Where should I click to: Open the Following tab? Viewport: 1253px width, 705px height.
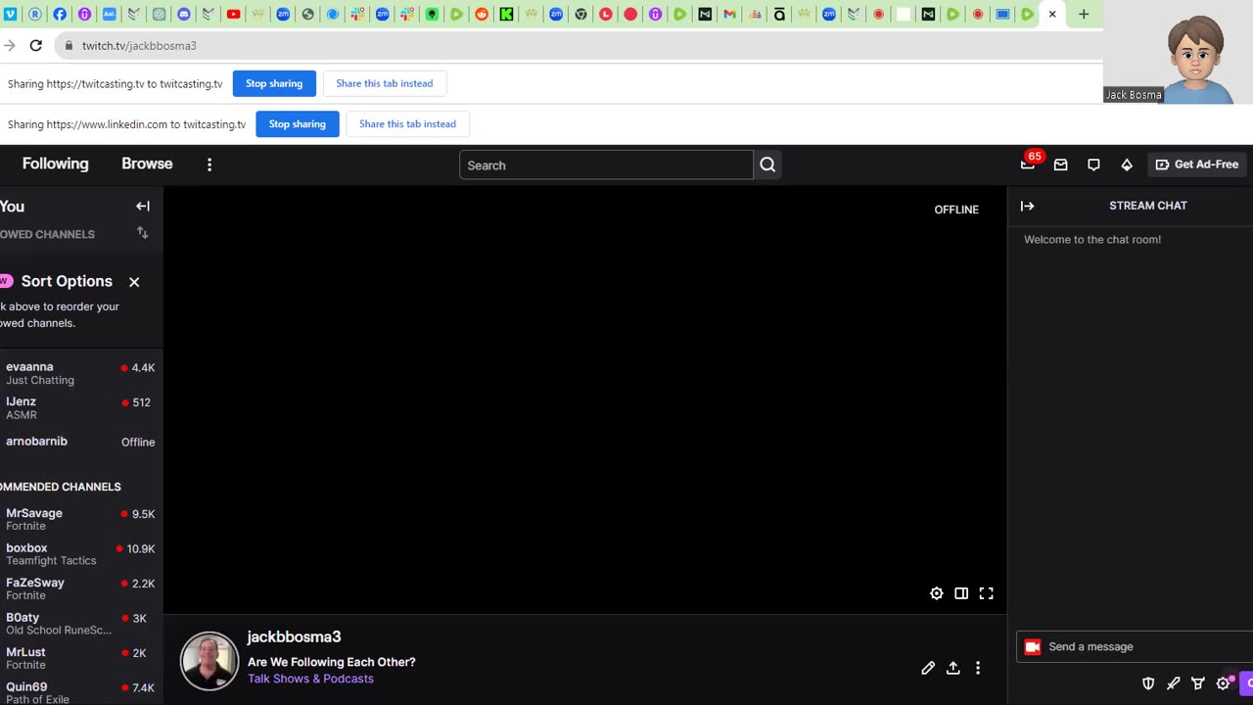55,164
